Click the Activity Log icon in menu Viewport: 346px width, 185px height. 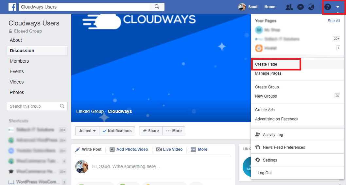tap(257, 134)
